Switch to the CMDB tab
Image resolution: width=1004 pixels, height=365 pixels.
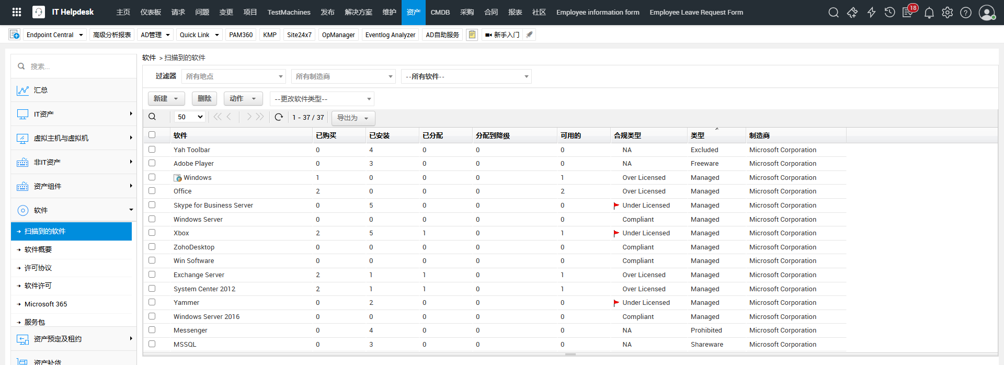click(x=440, y=13)
